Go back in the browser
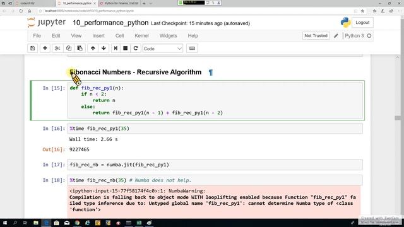The height and width of the screenshot is (227, 404). [x=4, y=11]
